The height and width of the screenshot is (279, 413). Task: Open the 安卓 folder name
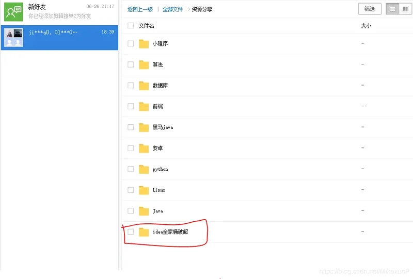point(158,149)
